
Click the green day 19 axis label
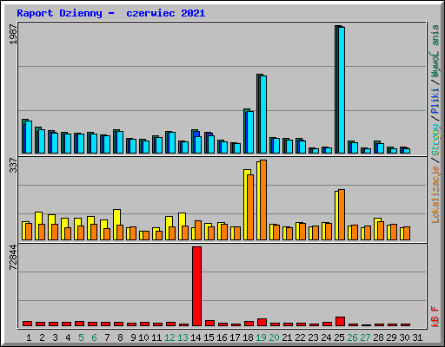tap(261, 337)
